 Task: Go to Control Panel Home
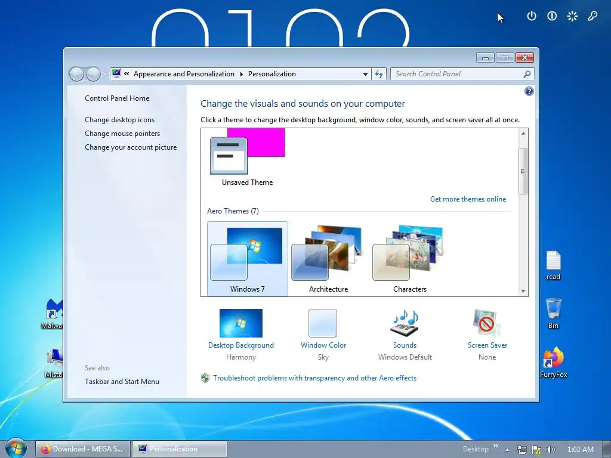pos(117,98)
